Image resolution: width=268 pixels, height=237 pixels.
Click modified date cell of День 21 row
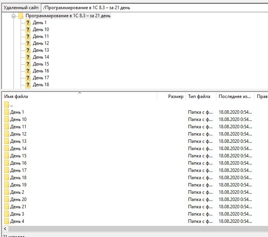[235, 207]
